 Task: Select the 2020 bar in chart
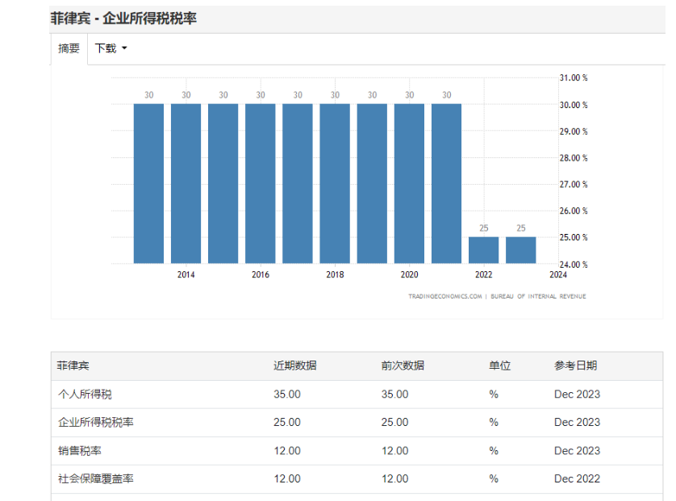coord(409,183)
